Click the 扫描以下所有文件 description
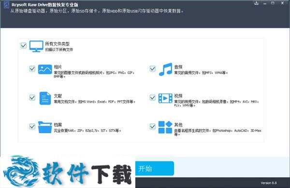 click(59, 50)
